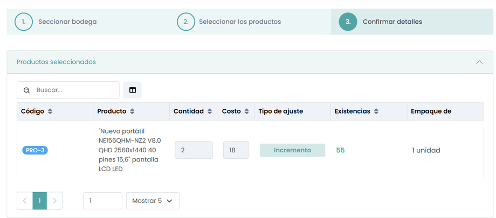Collapse the Productos seleccionados panel
Image resolution: width=496 pixels, height=218 pixels.
tap(479, 62)
